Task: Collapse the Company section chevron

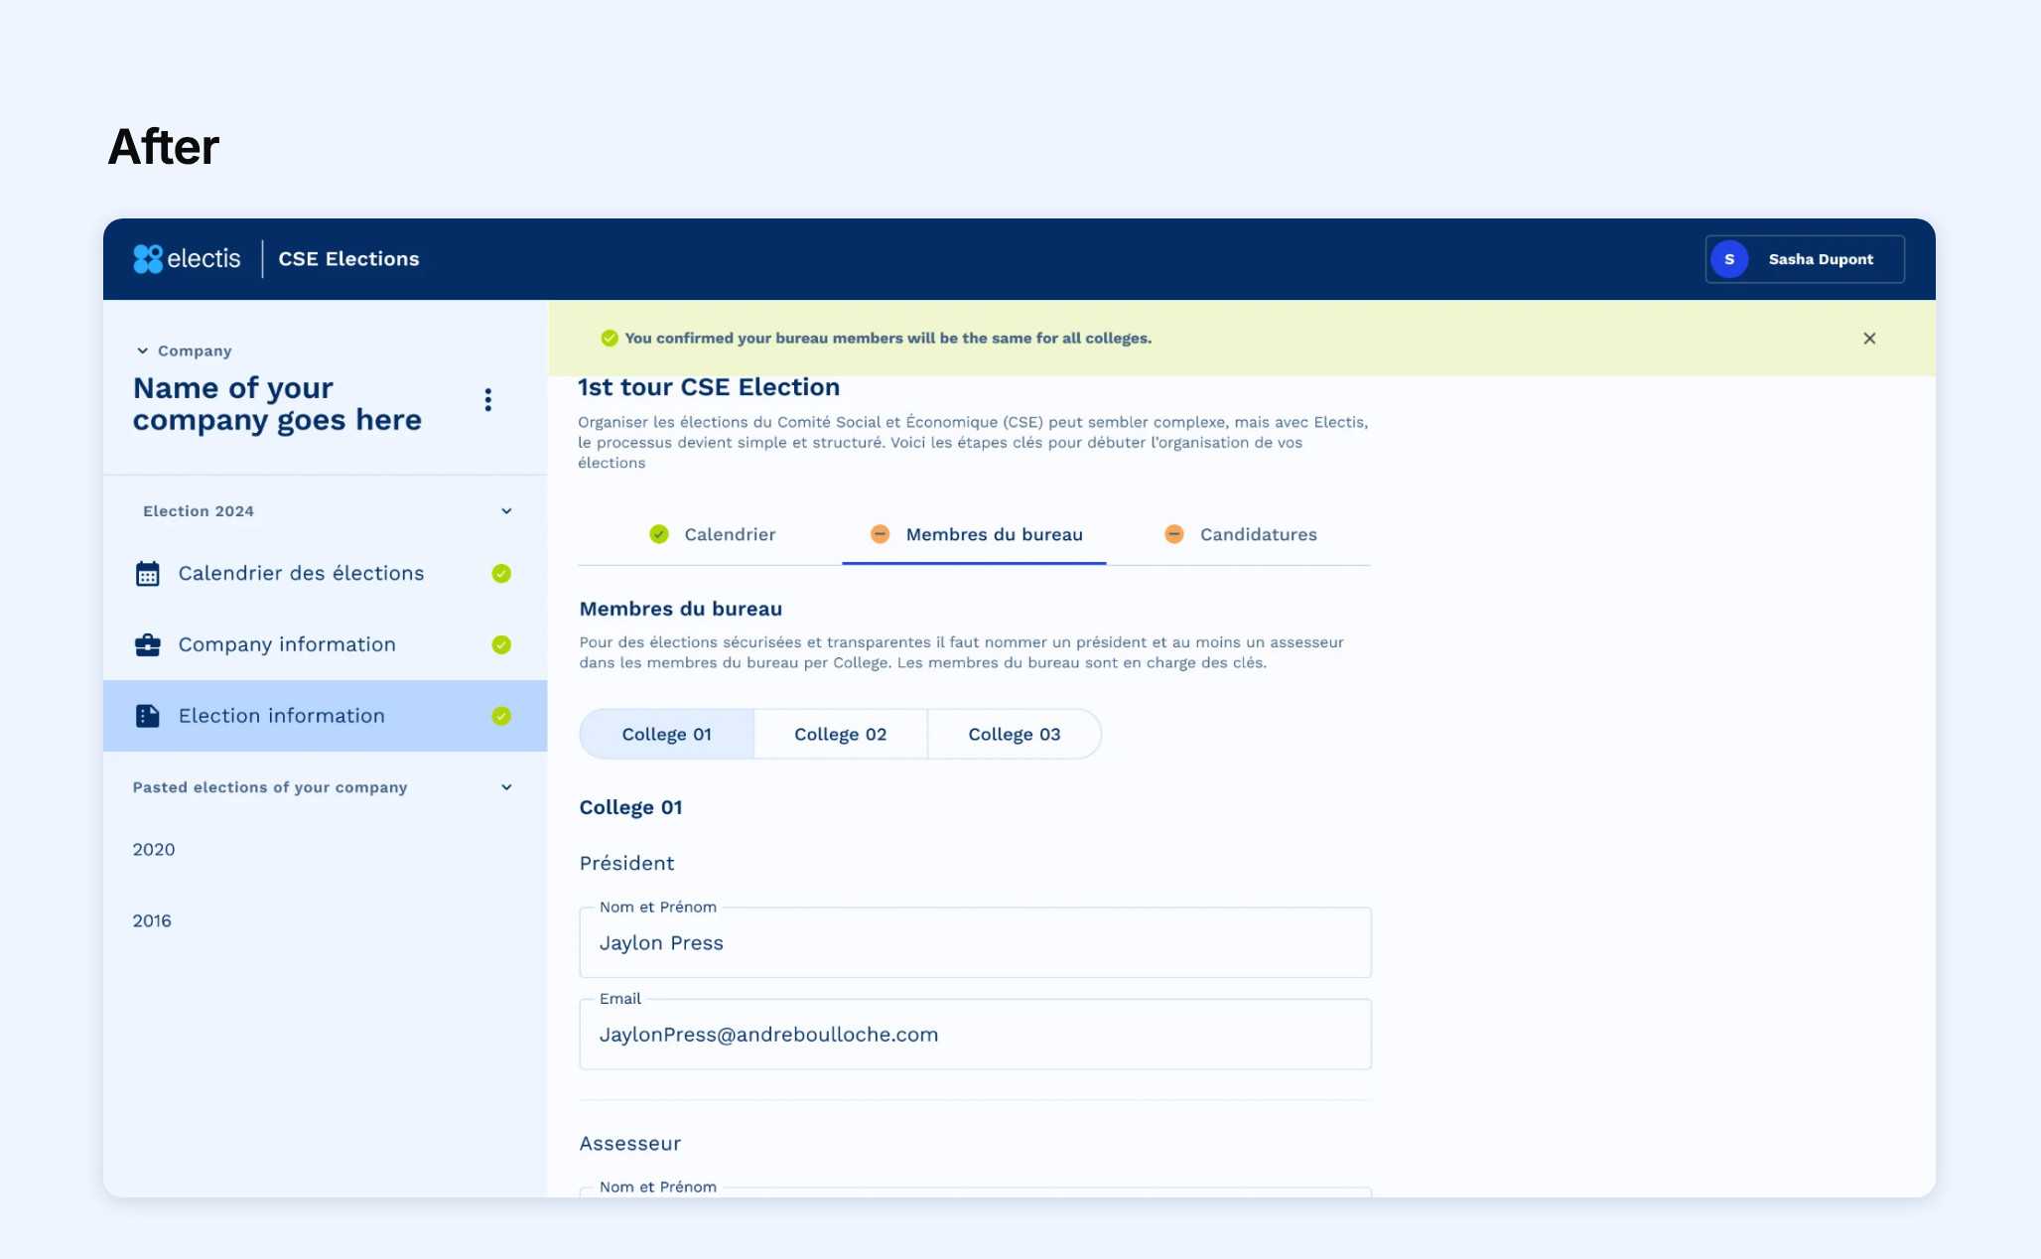Action: [x=142, y=350]
